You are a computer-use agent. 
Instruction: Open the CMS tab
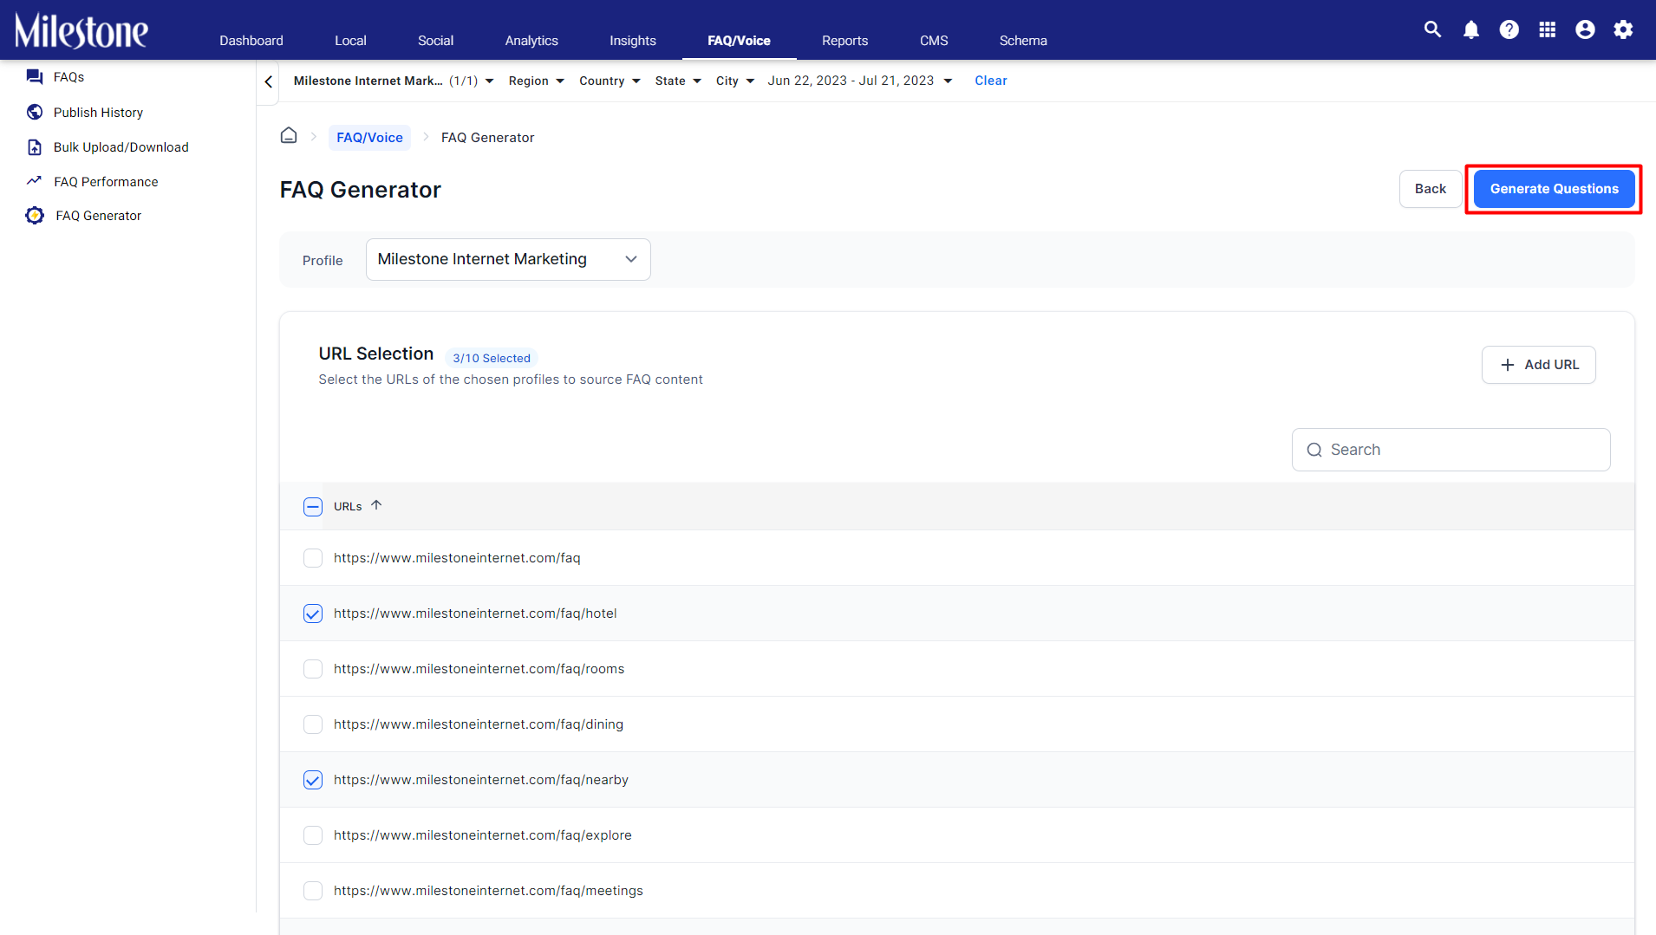click(x=934, y=41)
